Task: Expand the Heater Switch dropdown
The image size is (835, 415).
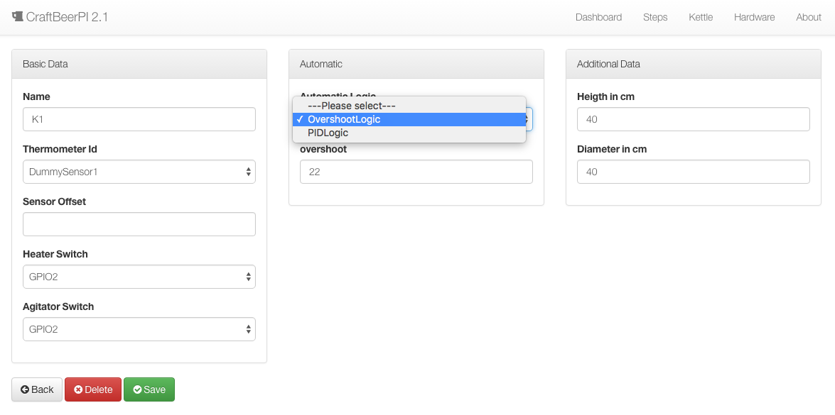Action: pyautogui.click(x=139, y=277)
